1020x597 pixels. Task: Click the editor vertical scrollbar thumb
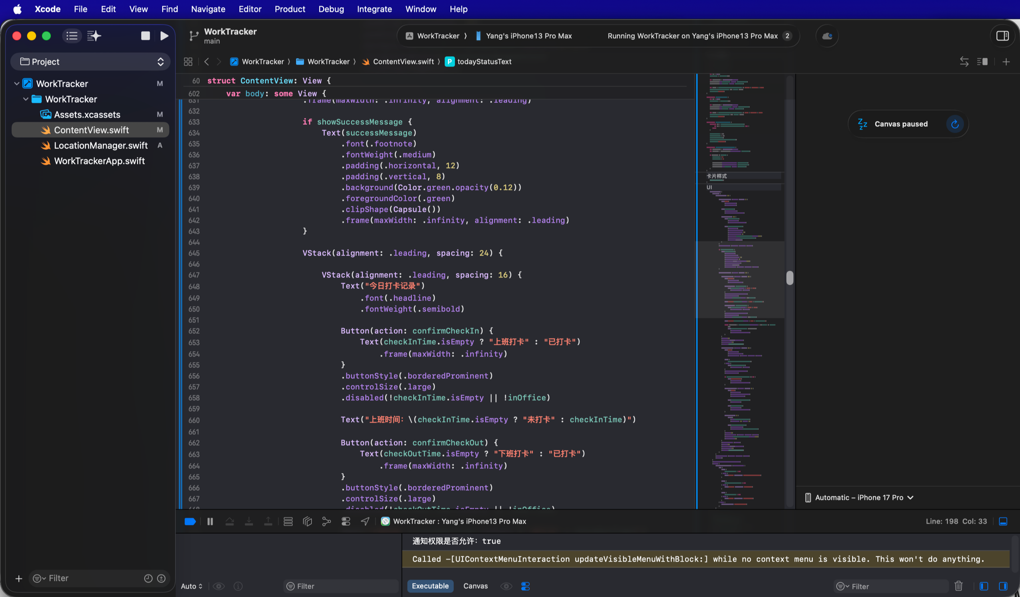coord(789,278)
